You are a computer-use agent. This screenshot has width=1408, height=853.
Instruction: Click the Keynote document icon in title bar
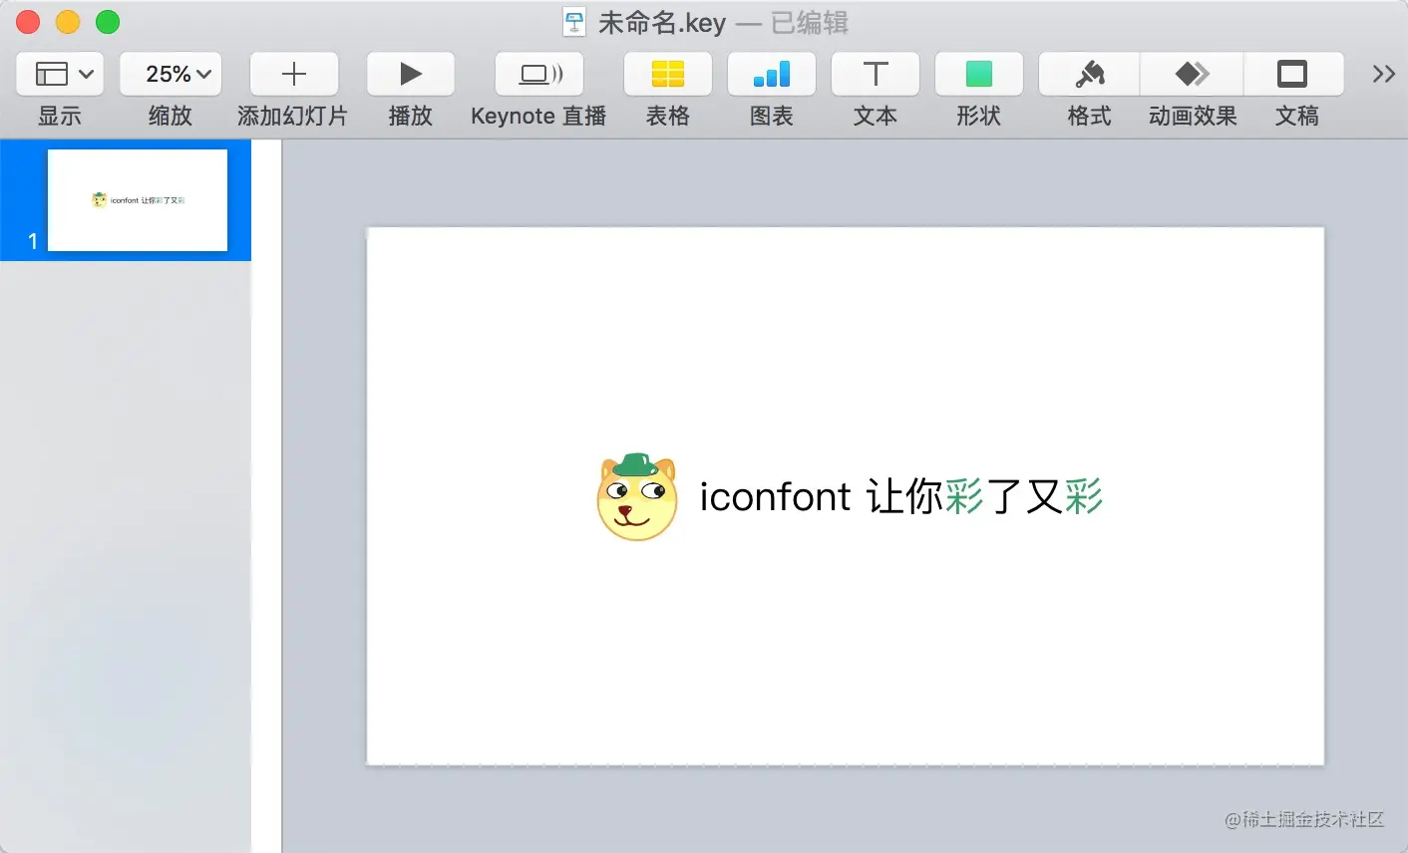pos(573,22)
